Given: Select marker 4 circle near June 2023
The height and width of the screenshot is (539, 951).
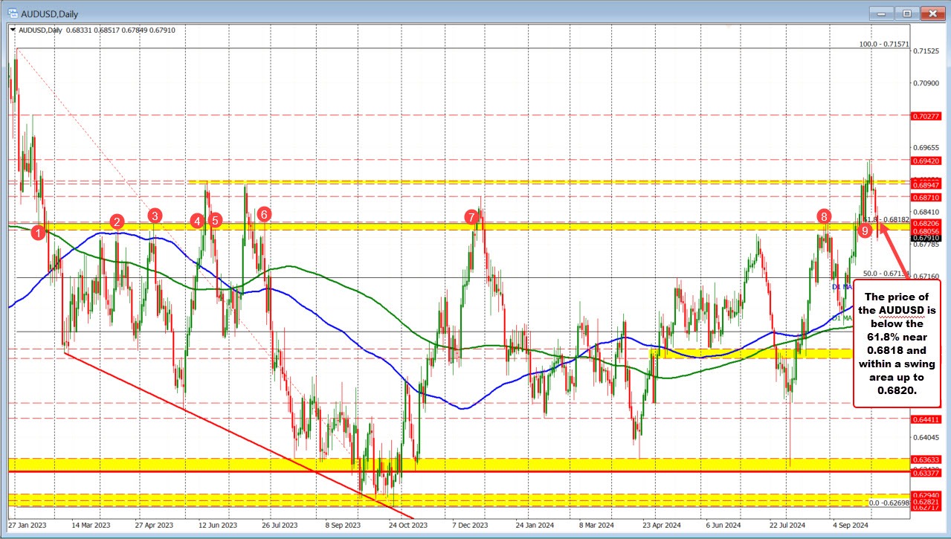Looking at the screenshot, I should coord(197,221).
